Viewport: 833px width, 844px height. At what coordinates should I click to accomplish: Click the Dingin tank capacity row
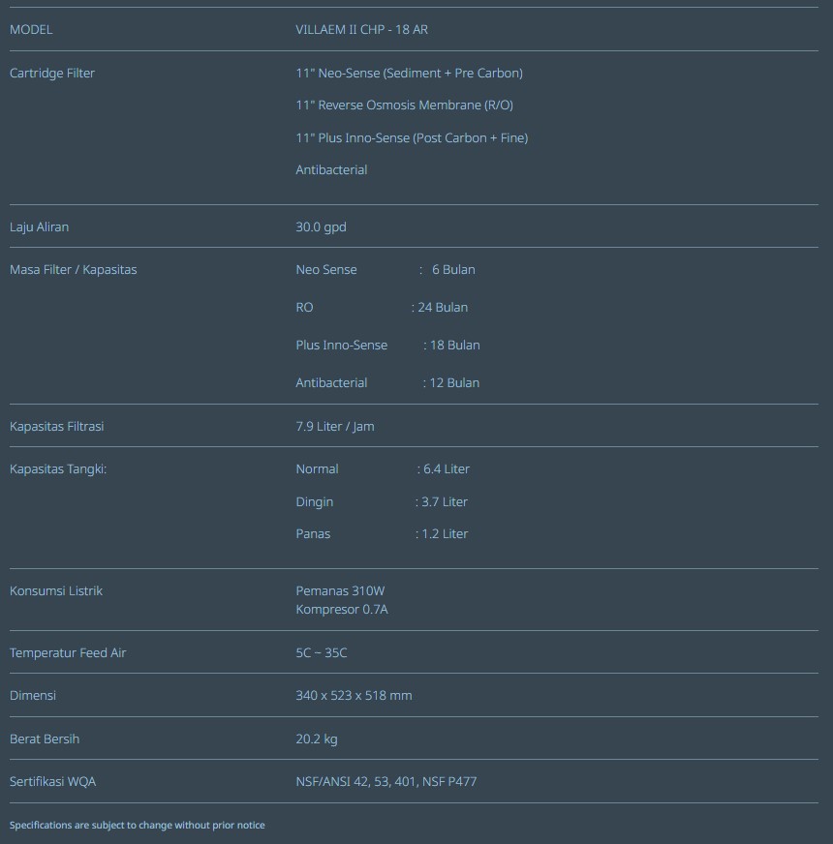pyautogui.click(x=382, y=502)
